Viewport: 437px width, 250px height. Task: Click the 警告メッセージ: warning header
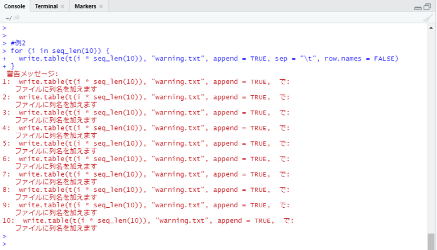32,73
